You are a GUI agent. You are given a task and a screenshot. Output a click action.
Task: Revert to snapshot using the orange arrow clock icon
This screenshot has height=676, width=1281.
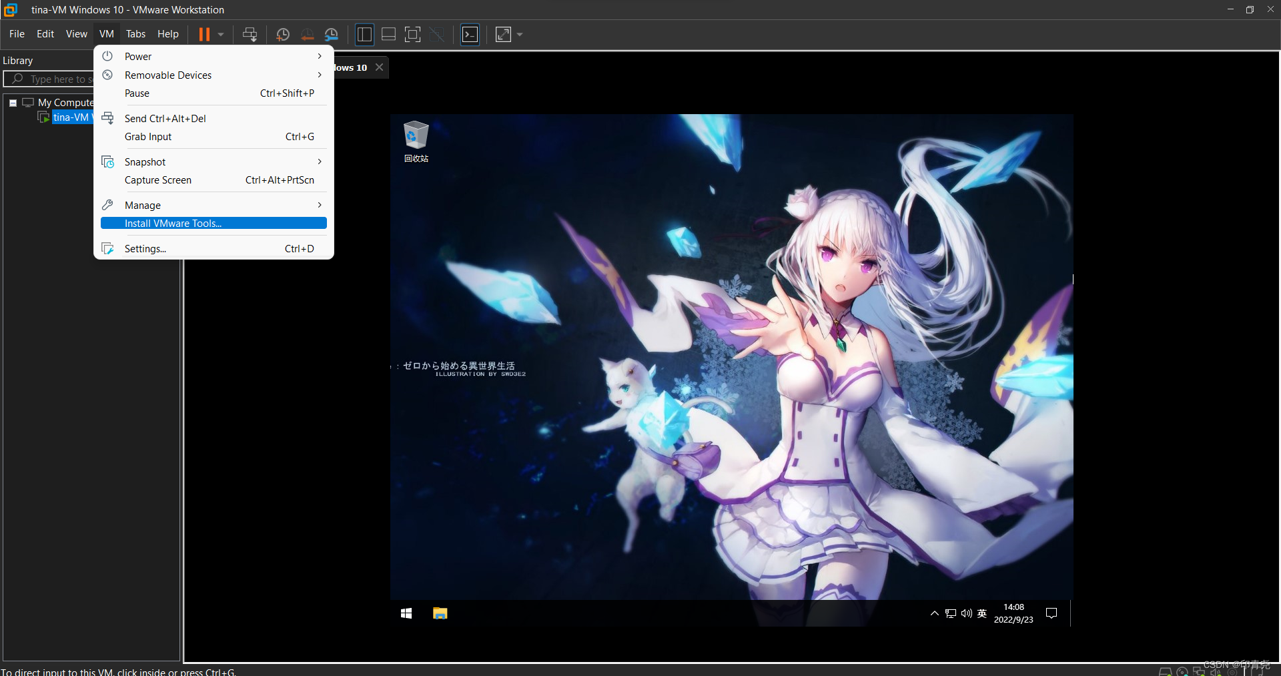(307, 34)
